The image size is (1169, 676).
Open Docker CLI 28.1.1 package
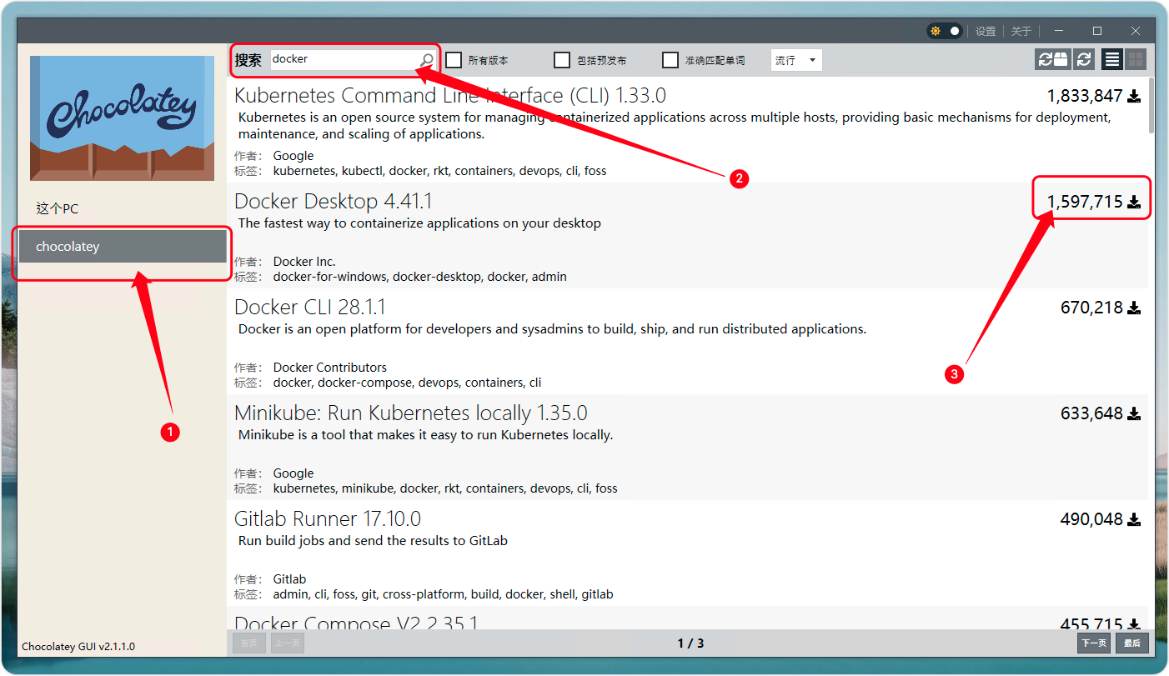click(x=309, y=307)
